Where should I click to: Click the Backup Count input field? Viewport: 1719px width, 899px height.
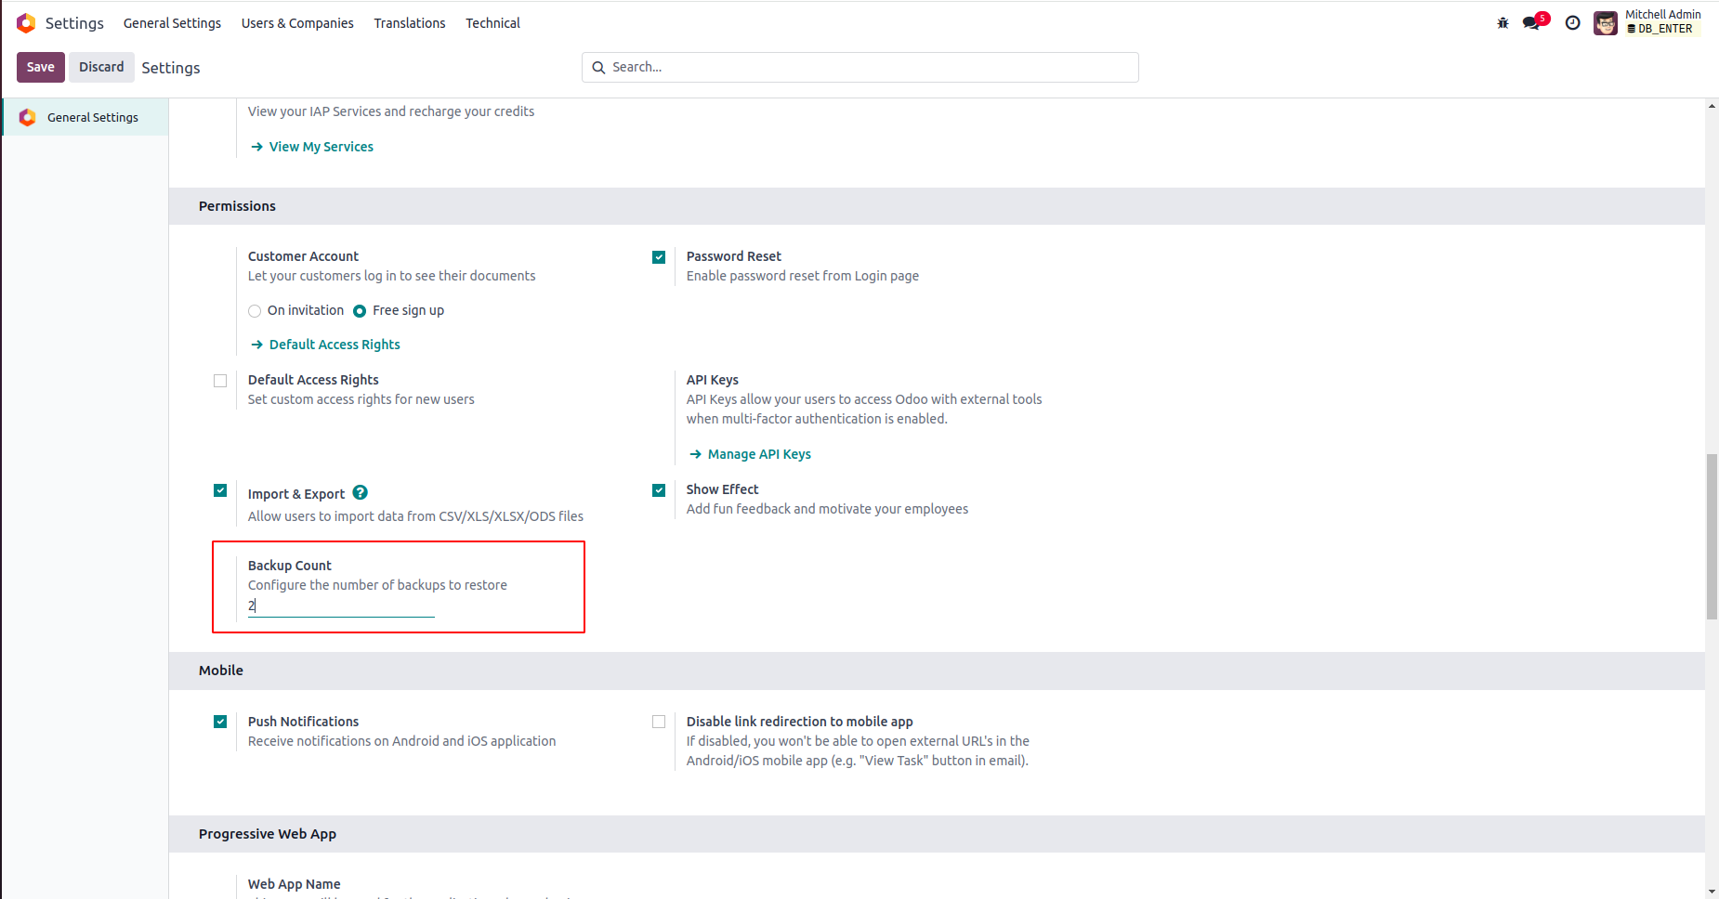pos(341,606)
